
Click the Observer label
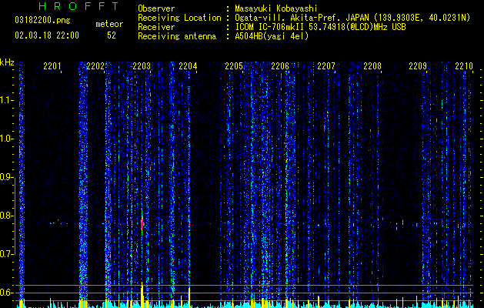pyautogui.click(x=156, y=8)
